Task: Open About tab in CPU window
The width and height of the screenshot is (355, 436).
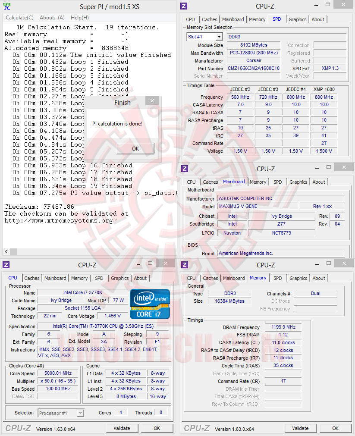Action: tap(140, 278)
